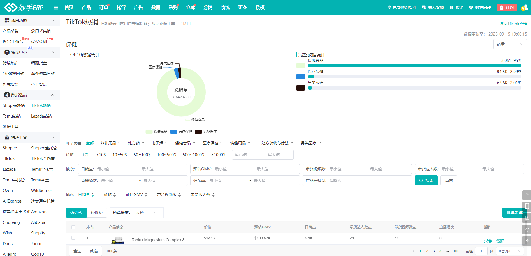Viewport: 531px width, 256px height.
Task: Open the 产品 top menu
Action: pyautogui.click(x=86, y=8)
